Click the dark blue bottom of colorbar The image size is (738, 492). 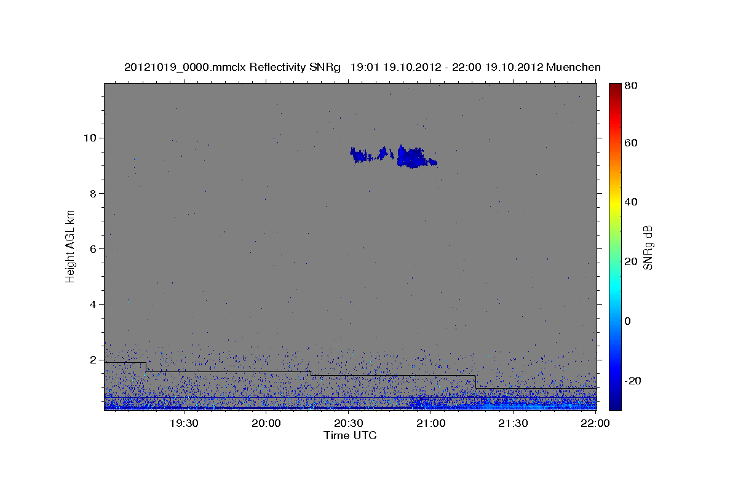click(x=615, y=403)
